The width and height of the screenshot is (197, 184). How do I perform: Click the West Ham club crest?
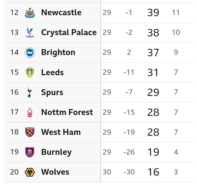click(30, 132)
